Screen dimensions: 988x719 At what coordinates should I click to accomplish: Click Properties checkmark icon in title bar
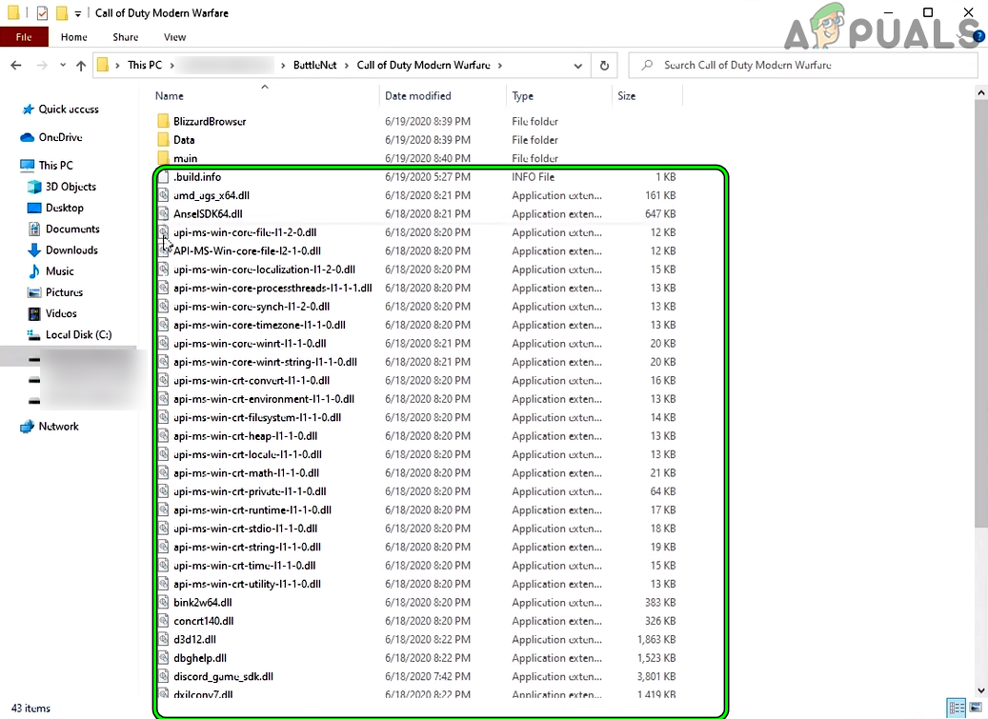point(42,12)
